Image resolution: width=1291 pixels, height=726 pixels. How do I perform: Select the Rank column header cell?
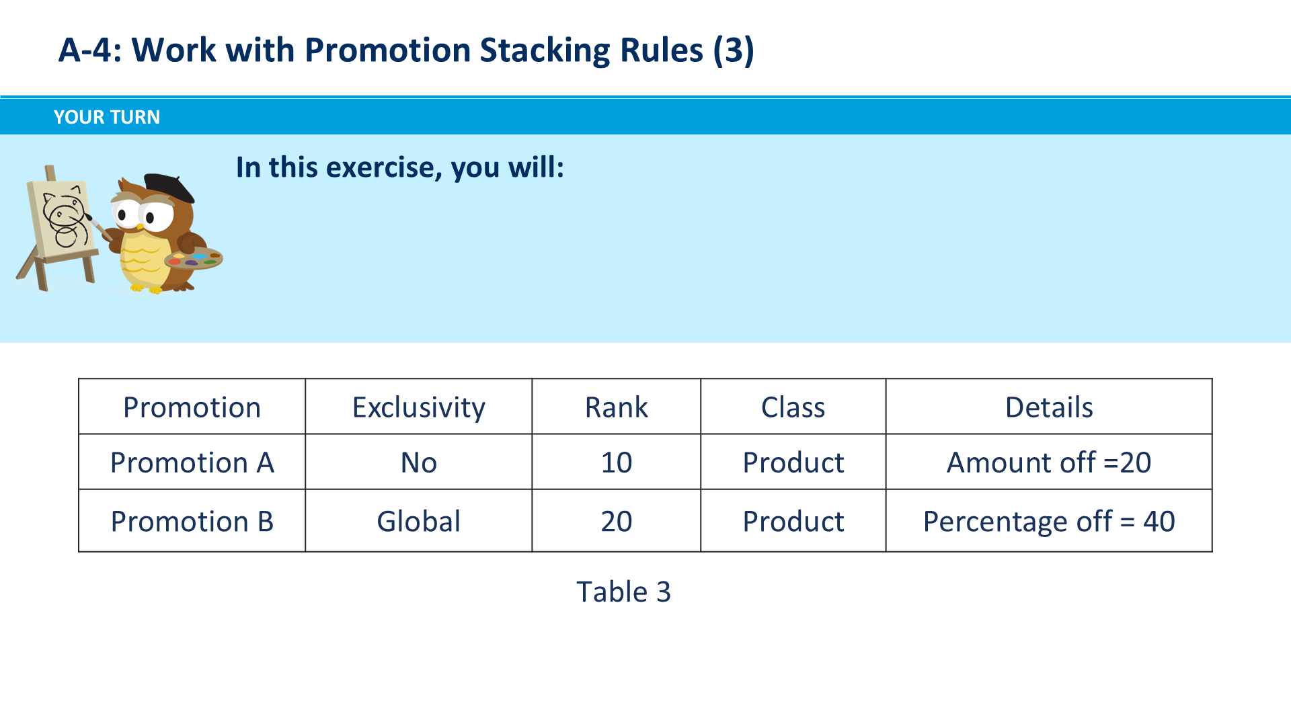click(617, 407)
